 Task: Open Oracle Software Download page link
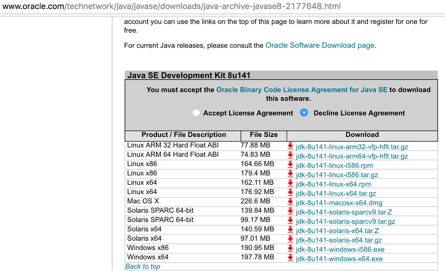320,45
